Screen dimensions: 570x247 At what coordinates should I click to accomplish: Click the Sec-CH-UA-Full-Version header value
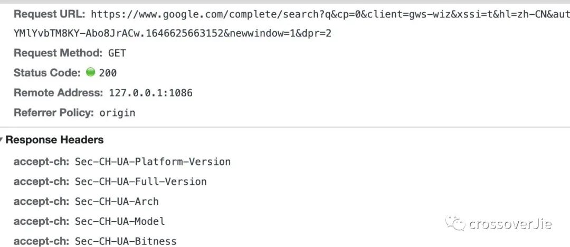(x=140, y=182)
